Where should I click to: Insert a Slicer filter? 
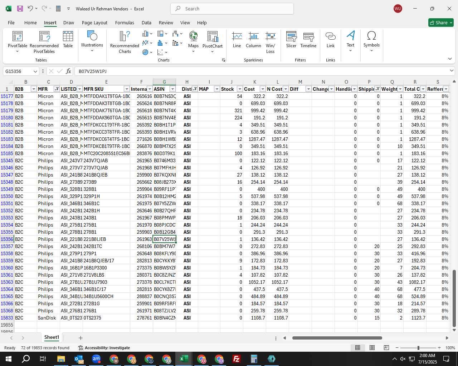291,40
